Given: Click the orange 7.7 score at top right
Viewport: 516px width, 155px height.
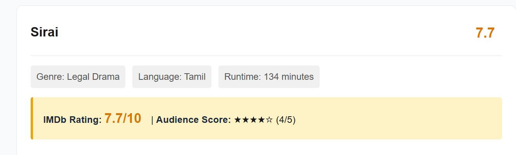Looking at the screenshot, I should [485, 33].
